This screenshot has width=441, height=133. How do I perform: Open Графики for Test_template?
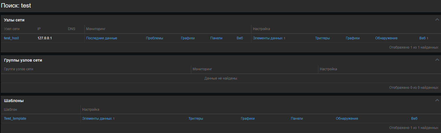(x=247, y=119)
